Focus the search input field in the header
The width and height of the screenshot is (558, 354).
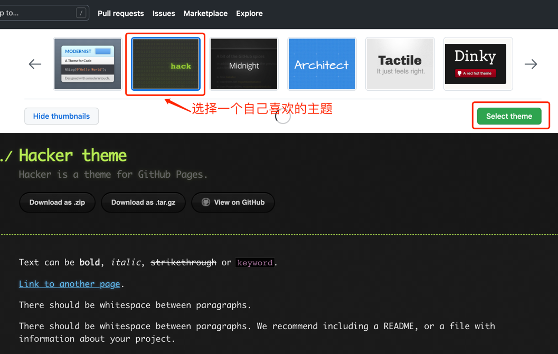click(37, 13)
